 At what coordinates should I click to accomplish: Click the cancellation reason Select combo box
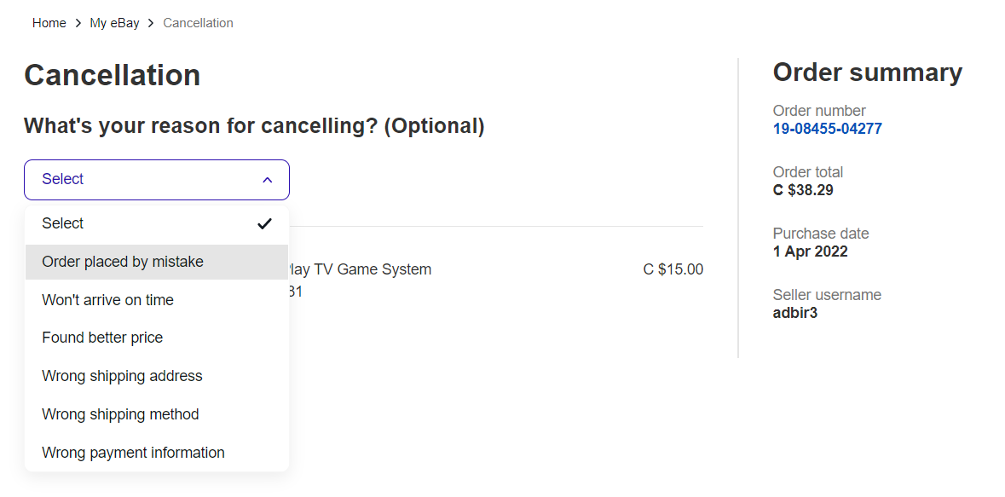pos(157,180)
